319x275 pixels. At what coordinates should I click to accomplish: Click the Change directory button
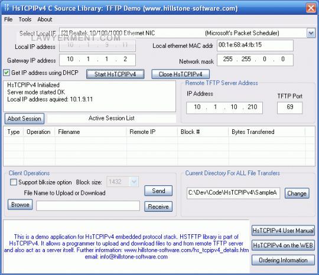[297, 194]
